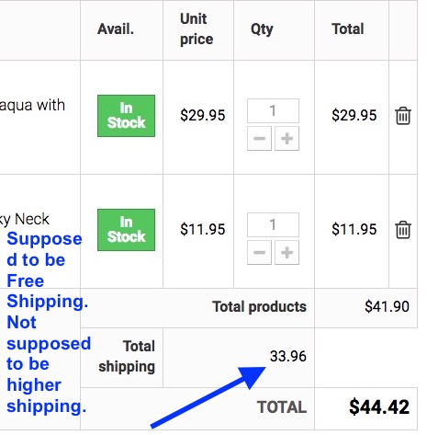Viewport: 427px width, 435px height.
Task: Decrease quantity of the $11.95 product
Action: (x=259, y=252)
